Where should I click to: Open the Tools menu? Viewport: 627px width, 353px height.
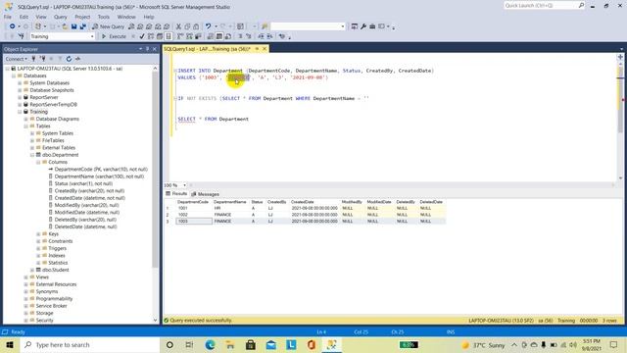pos(103,17)
